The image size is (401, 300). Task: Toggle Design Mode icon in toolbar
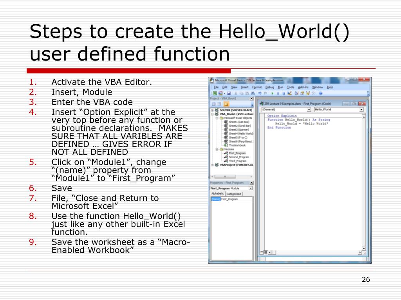(289, 94)
